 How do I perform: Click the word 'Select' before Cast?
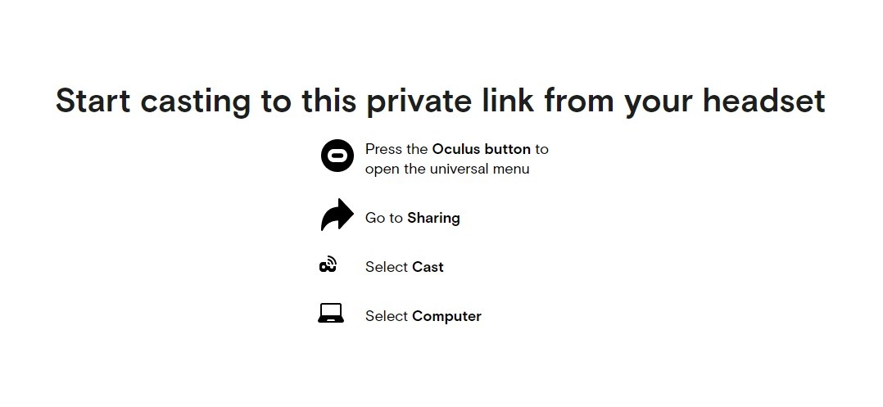coord(387,267)
